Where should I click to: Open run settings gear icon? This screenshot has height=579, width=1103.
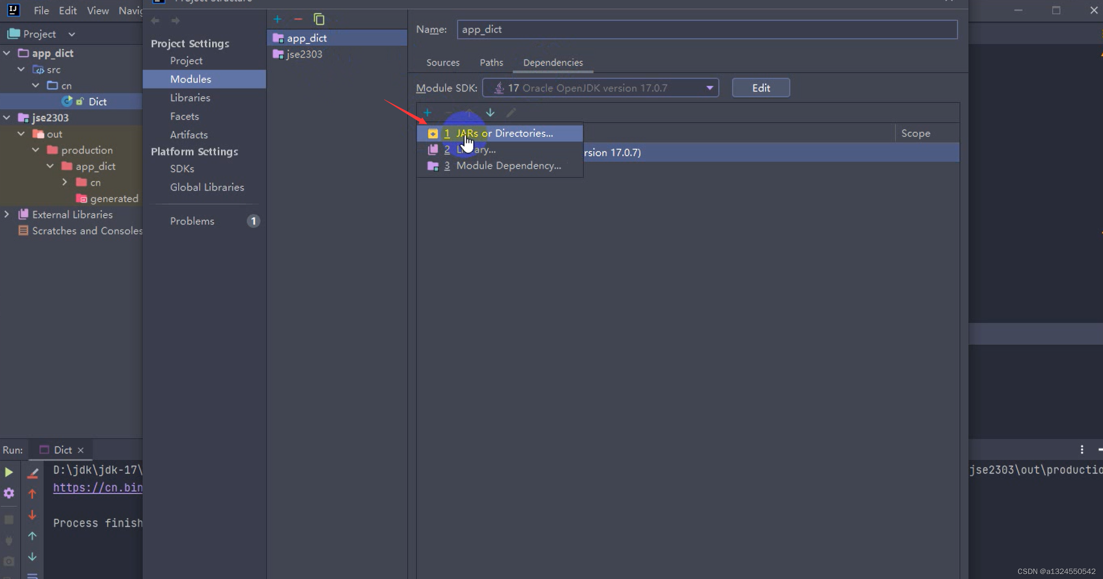[9, 493]
